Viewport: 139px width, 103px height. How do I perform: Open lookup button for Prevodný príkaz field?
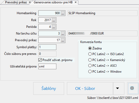63,40
